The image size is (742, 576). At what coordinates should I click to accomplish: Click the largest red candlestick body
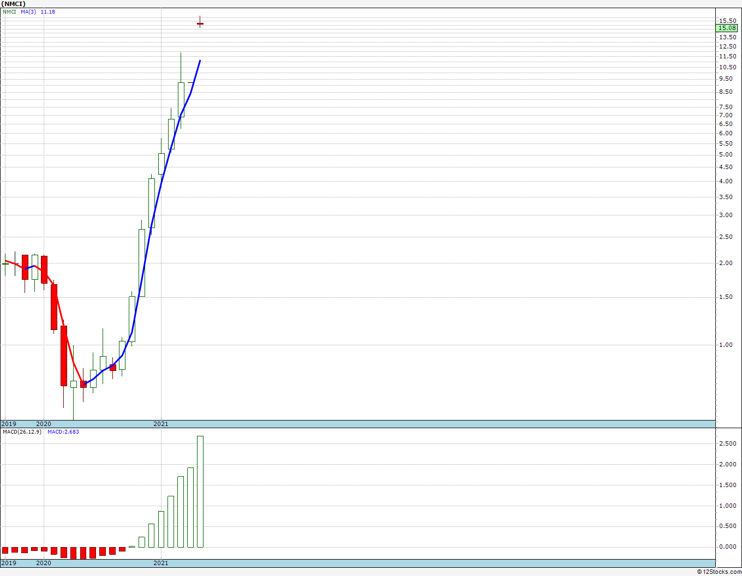[64, 356]
